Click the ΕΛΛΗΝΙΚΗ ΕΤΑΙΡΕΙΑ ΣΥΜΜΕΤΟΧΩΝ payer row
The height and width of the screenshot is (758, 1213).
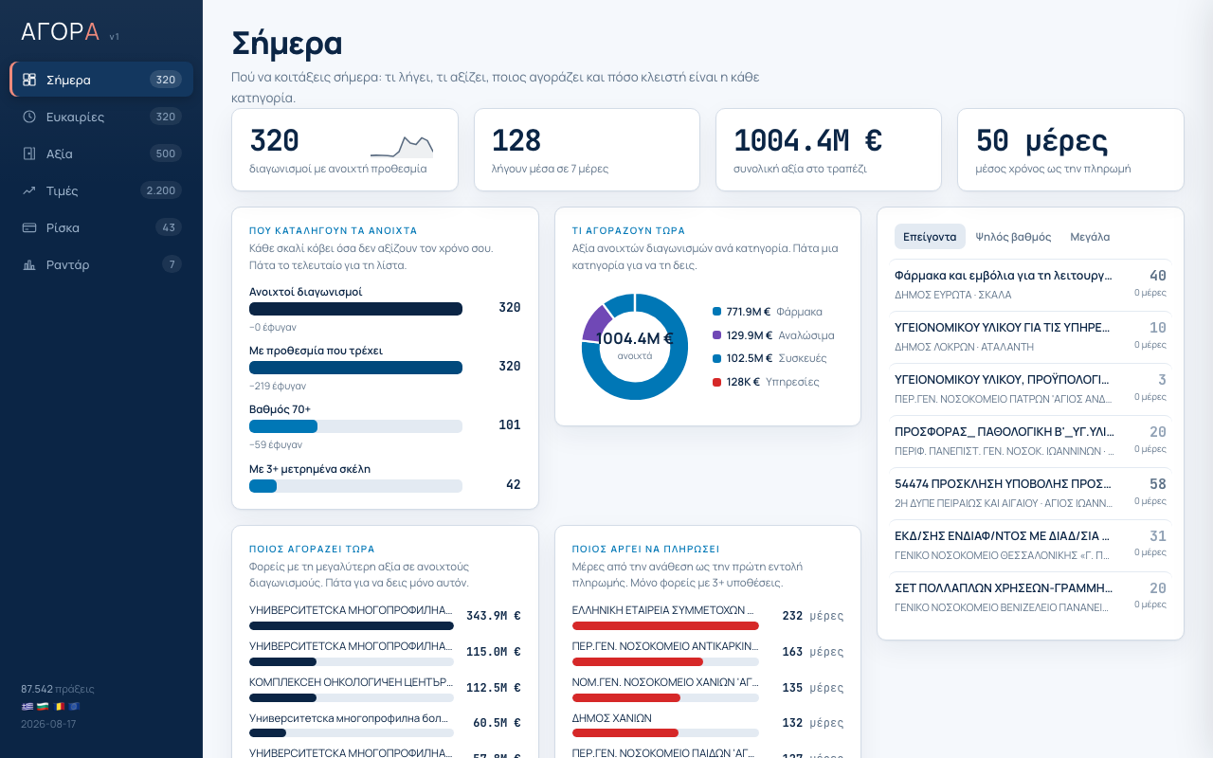(708, 616)
